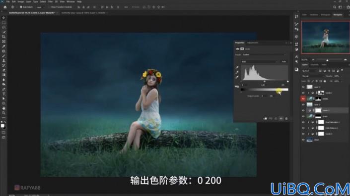Open the Preset dropdown in Properties
The image size is (350, 196).
tap(264, 54)
